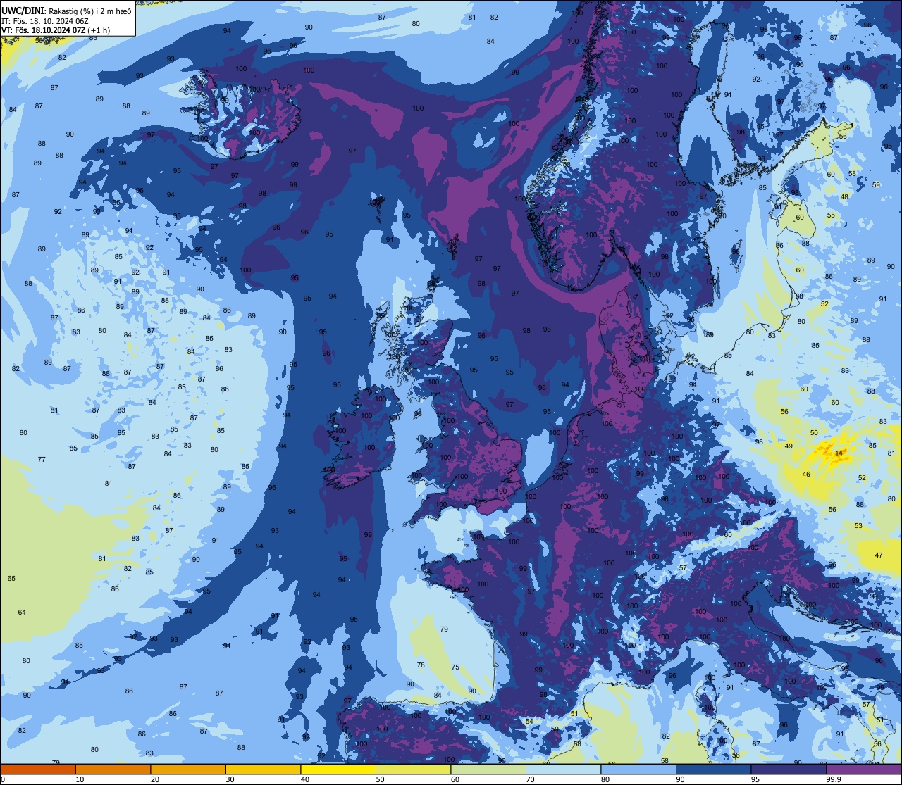This screenshot has width=902, height=785.
Task: Click the legend tick label '10'
Action: point(80,779)
